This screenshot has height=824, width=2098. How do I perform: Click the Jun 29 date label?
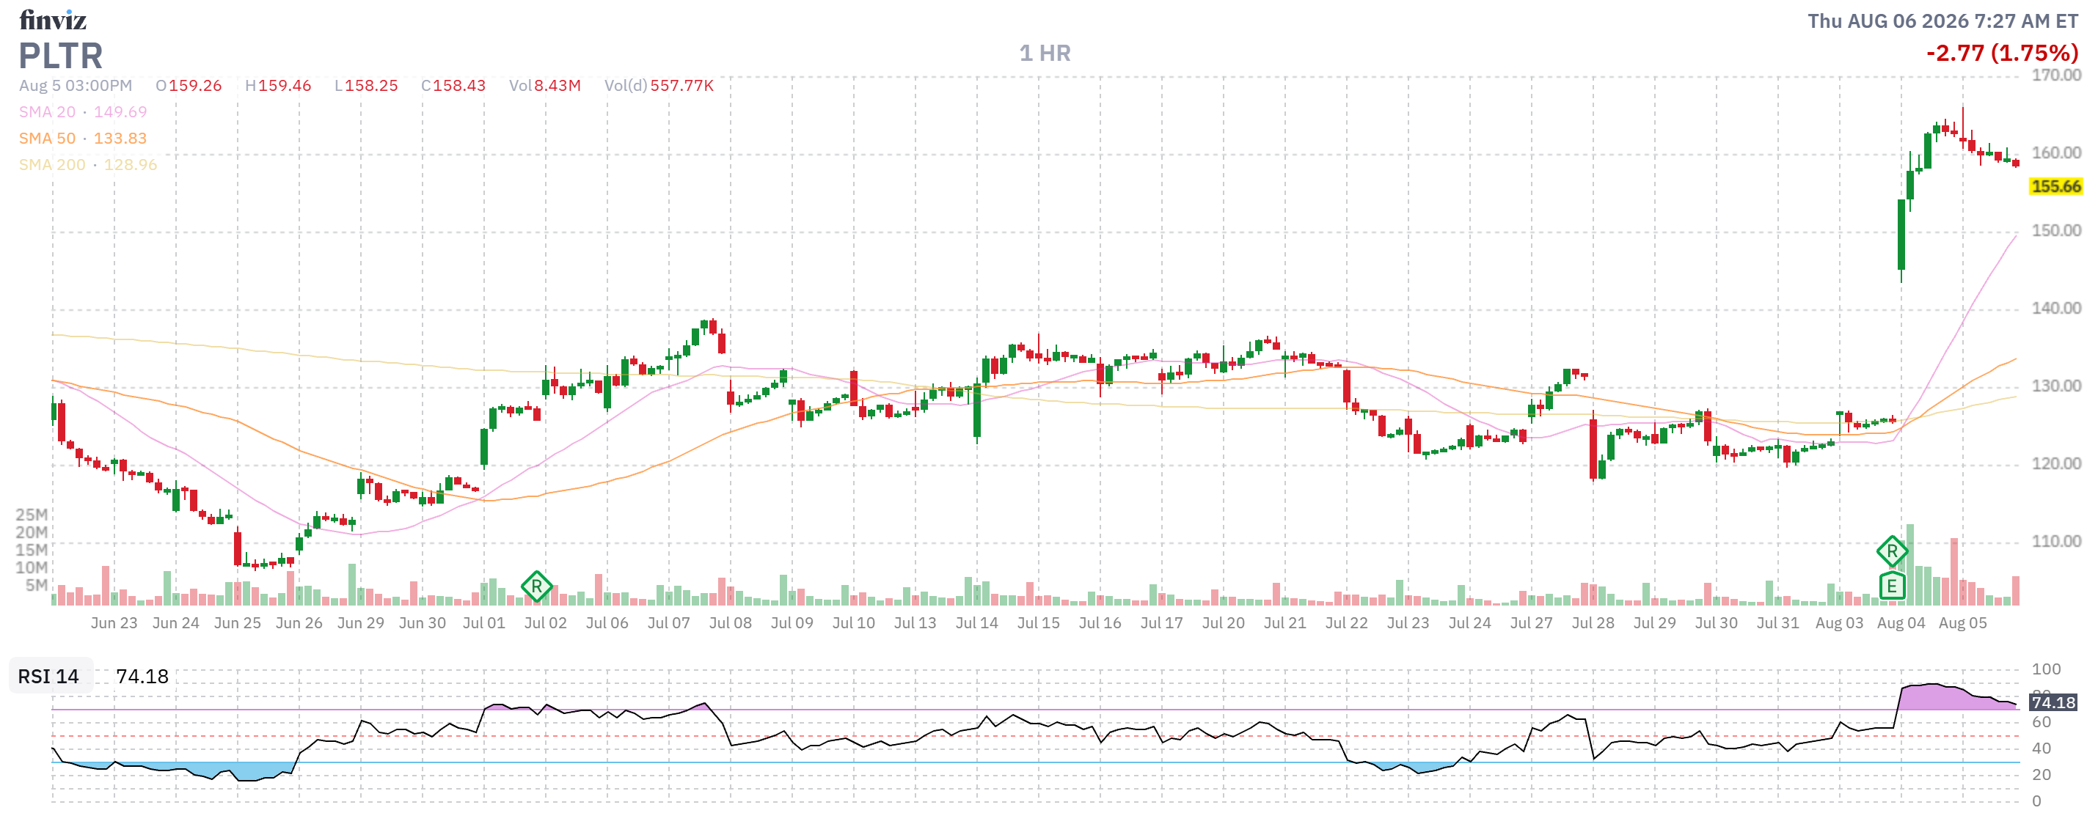coord(361,623)
